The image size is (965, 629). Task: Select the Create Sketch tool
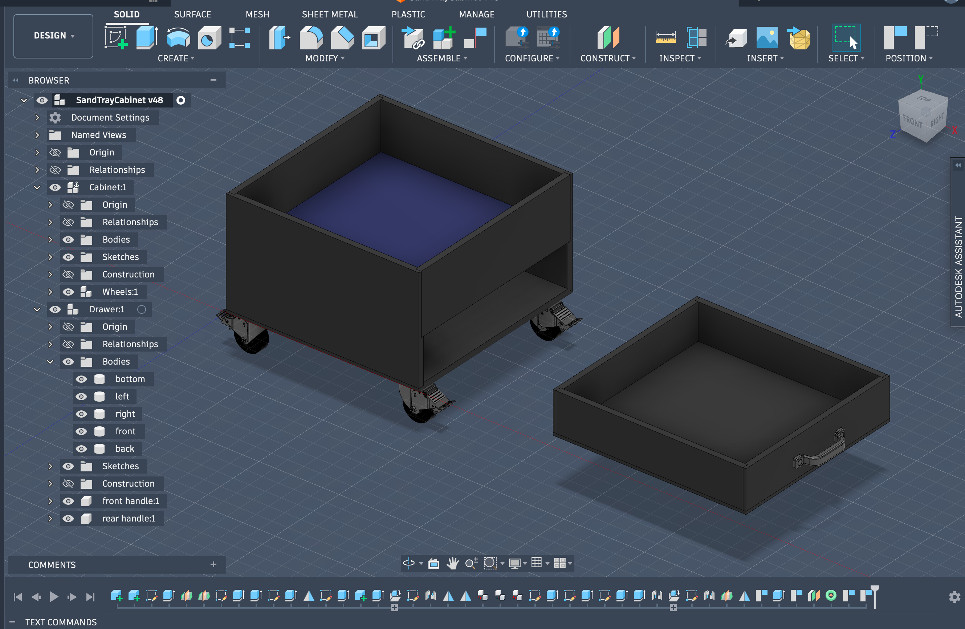[116, 38]
